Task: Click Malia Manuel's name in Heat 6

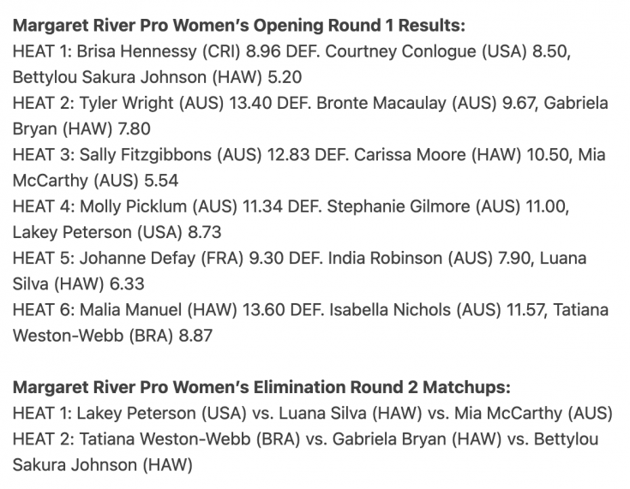Action: tap(130, 310)
